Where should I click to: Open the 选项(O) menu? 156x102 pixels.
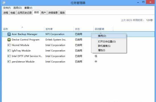(18, 8)
